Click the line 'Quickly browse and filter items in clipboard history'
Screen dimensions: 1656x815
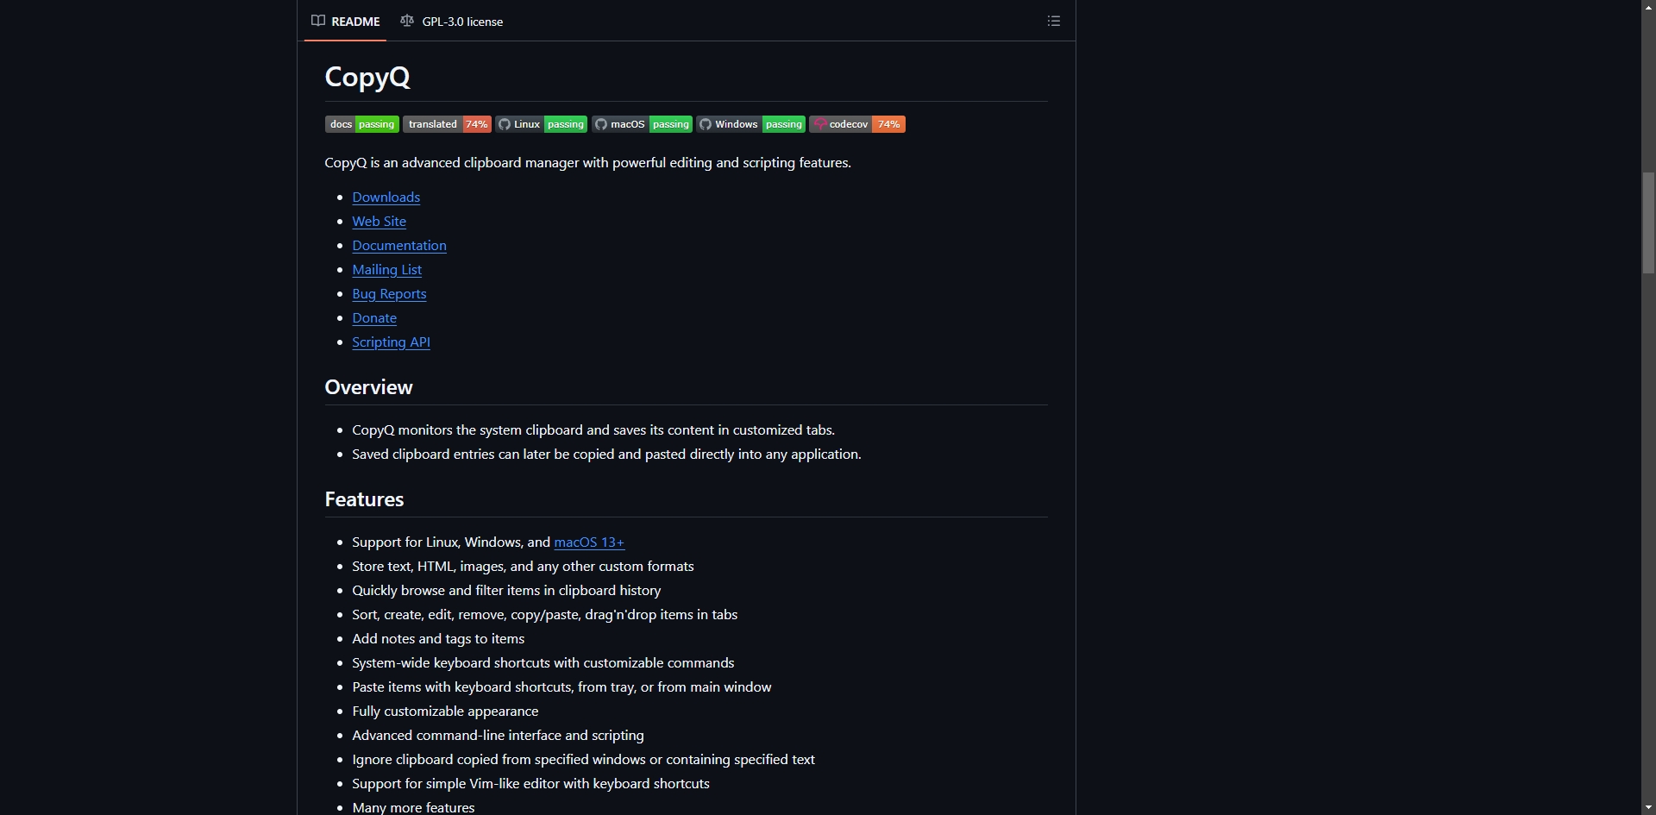pyautogui.click(x=506, y=591)
